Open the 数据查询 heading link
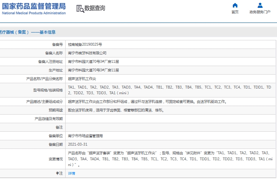The width and height of the screenshot is (277, 181). tap(95, 8)
